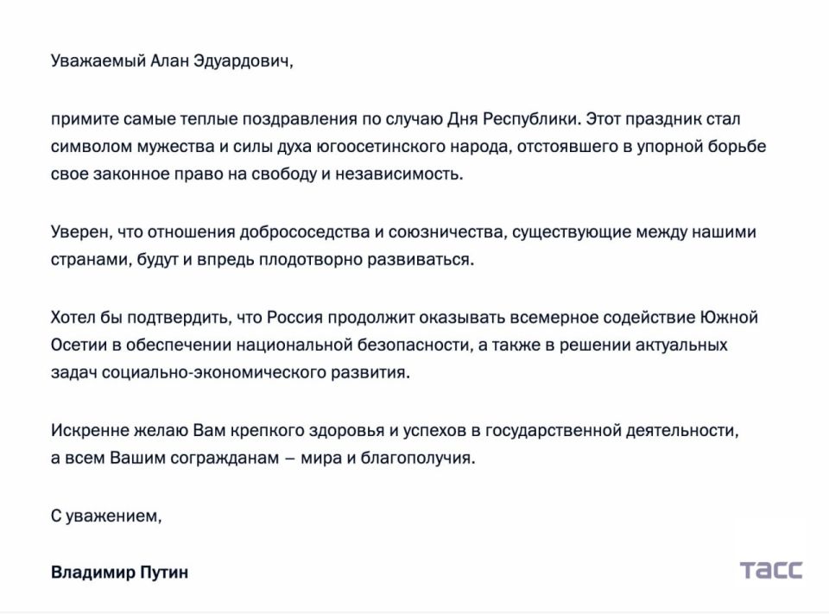Click the phrase "мира и благополучия"

pos(387,458)
